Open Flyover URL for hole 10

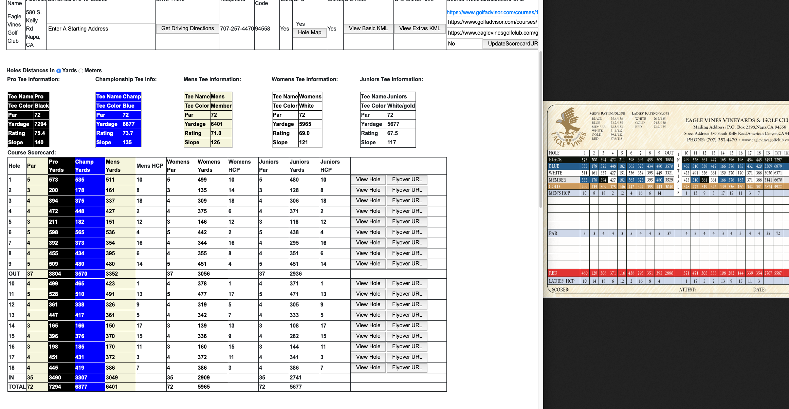(407, 283)
